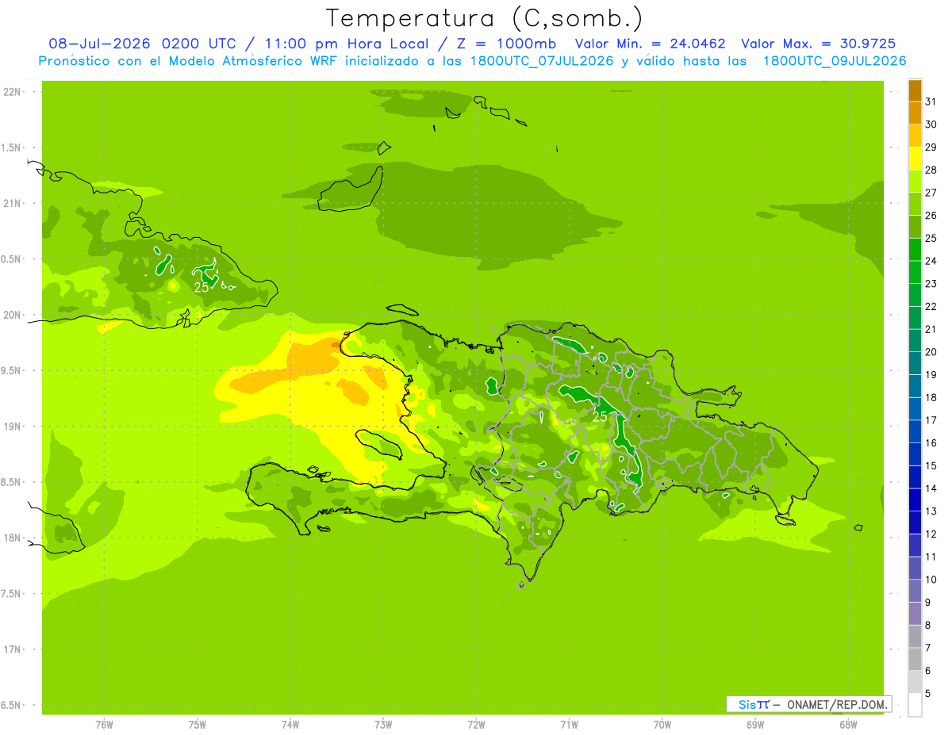
Task: Click the 'ONAMET/REP.DOM.' credit label
Action: [837, 704]
